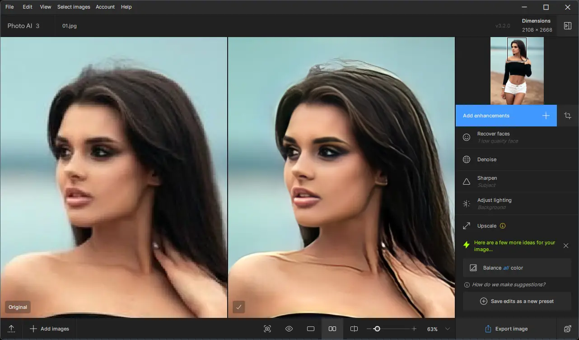Export the image
Viewport: 579px width, 340px height.
click(x=507, y=328)
